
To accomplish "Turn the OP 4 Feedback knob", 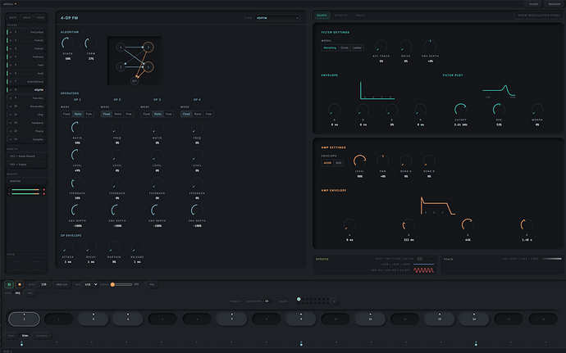I will (197, 183).
